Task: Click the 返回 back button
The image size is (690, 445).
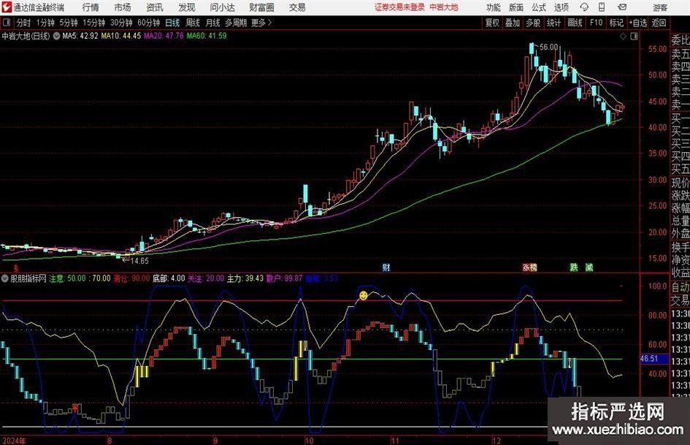Action: click(659, 23)
